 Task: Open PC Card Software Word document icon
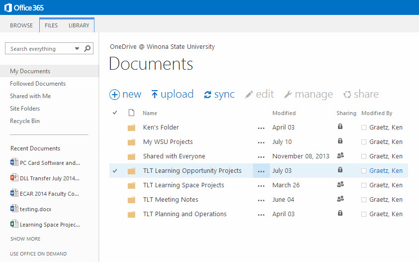(x=14, y=163)
